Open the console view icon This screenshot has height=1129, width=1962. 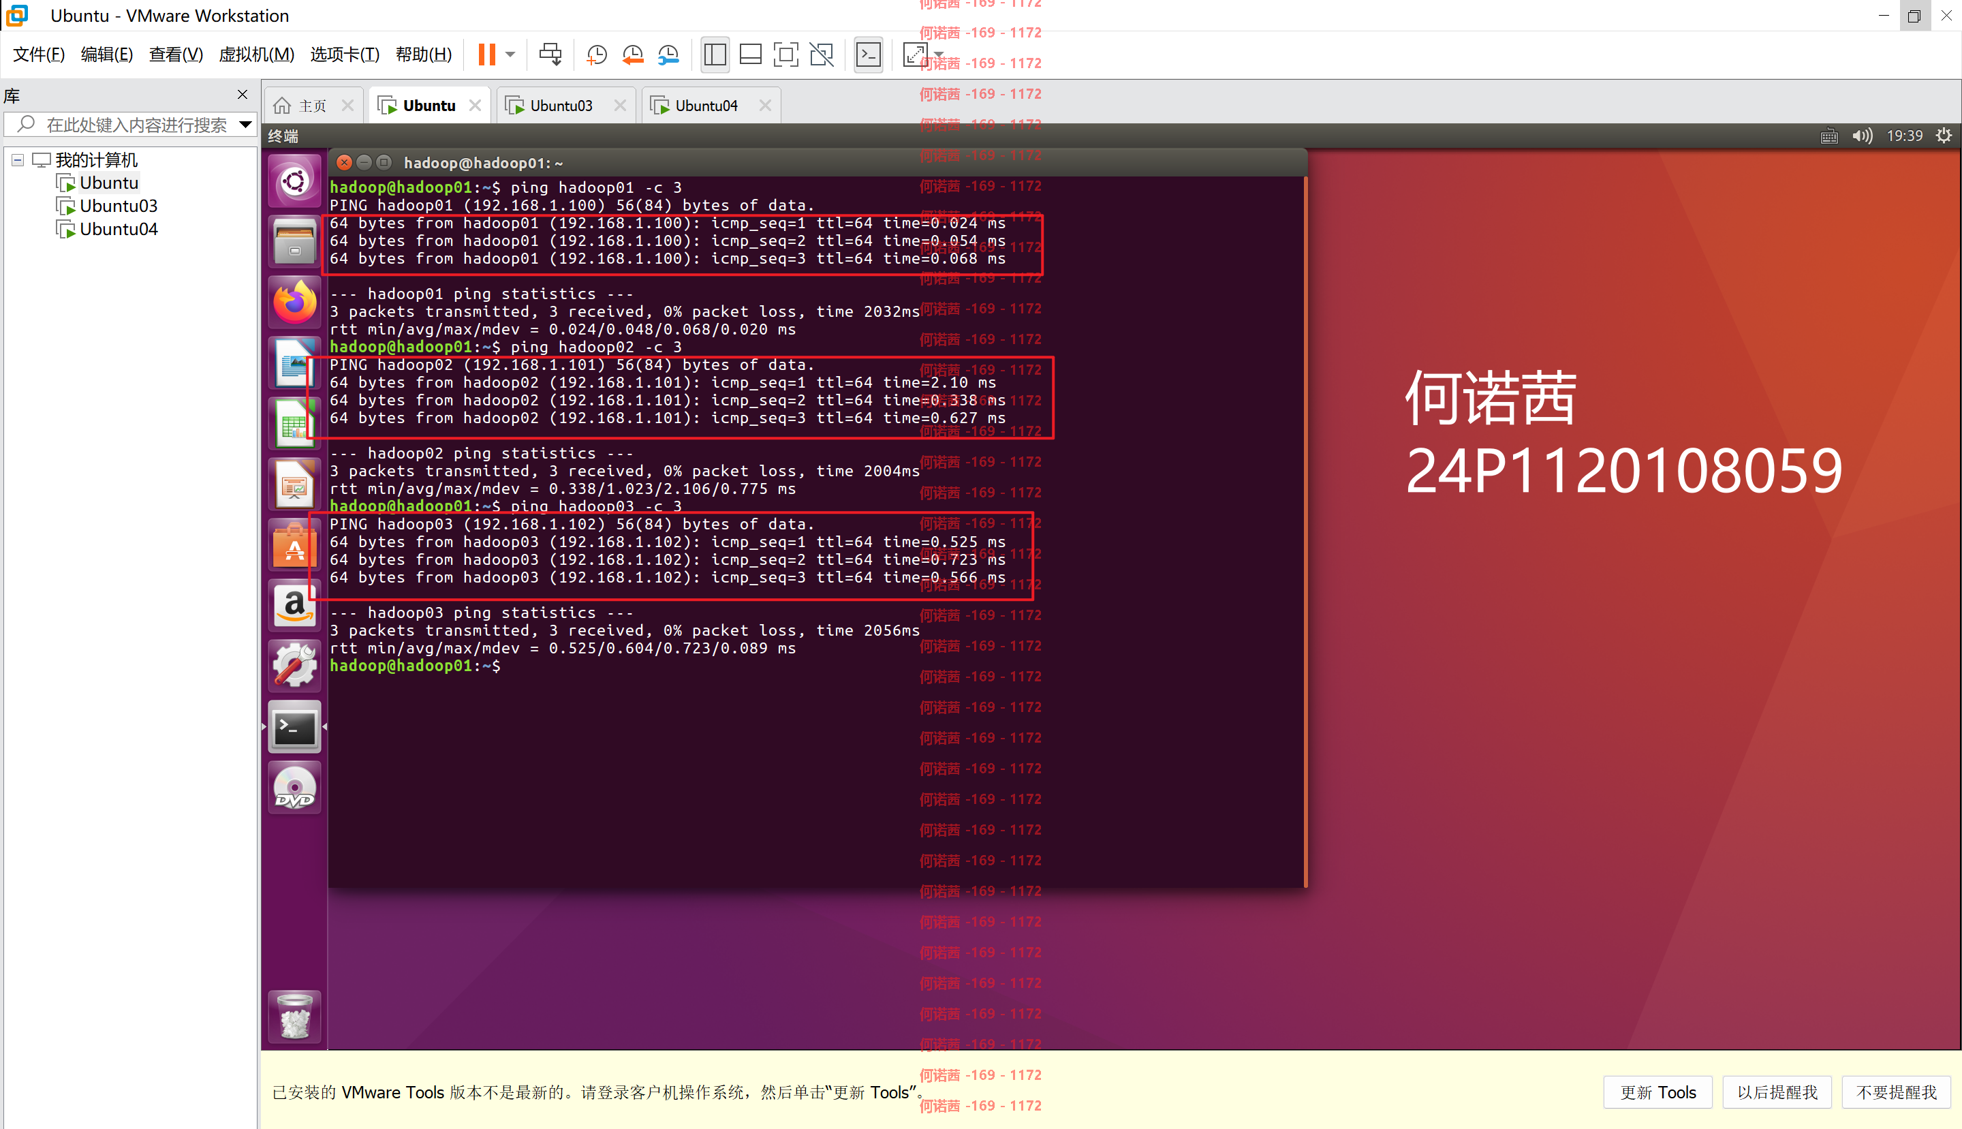point(868,55)
